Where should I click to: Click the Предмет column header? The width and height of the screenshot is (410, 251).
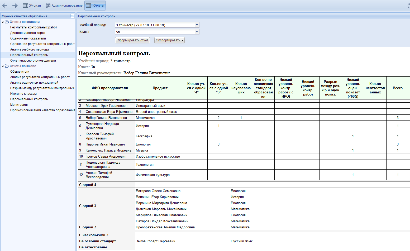[x=160, y=88]
